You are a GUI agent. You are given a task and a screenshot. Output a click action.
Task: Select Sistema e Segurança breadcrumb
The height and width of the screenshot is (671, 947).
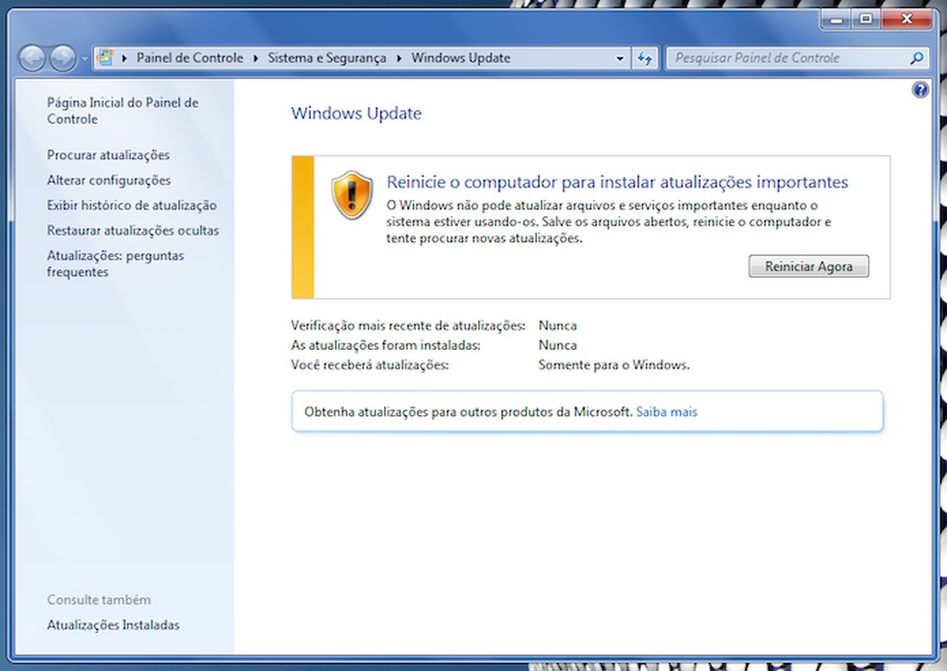pos(327,58)
